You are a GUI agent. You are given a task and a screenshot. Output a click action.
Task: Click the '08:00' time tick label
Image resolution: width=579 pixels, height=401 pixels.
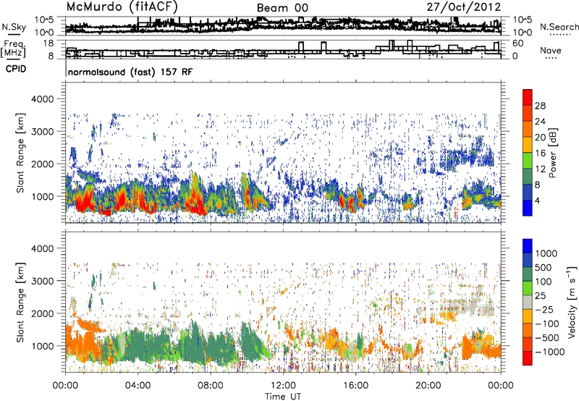(210, 386)
